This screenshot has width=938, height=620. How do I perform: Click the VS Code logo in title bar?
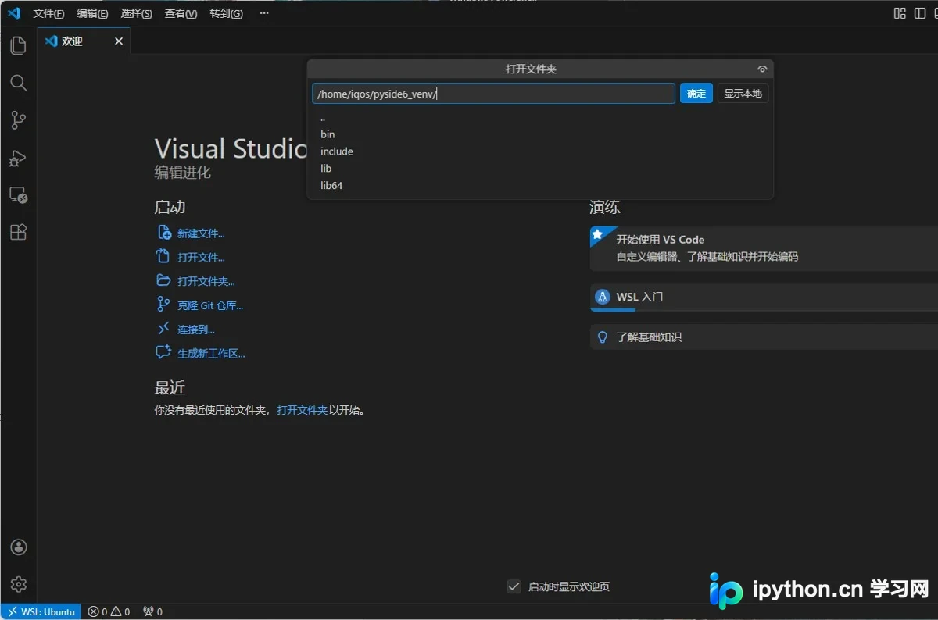pyautogui.click(x=13, y=12)
